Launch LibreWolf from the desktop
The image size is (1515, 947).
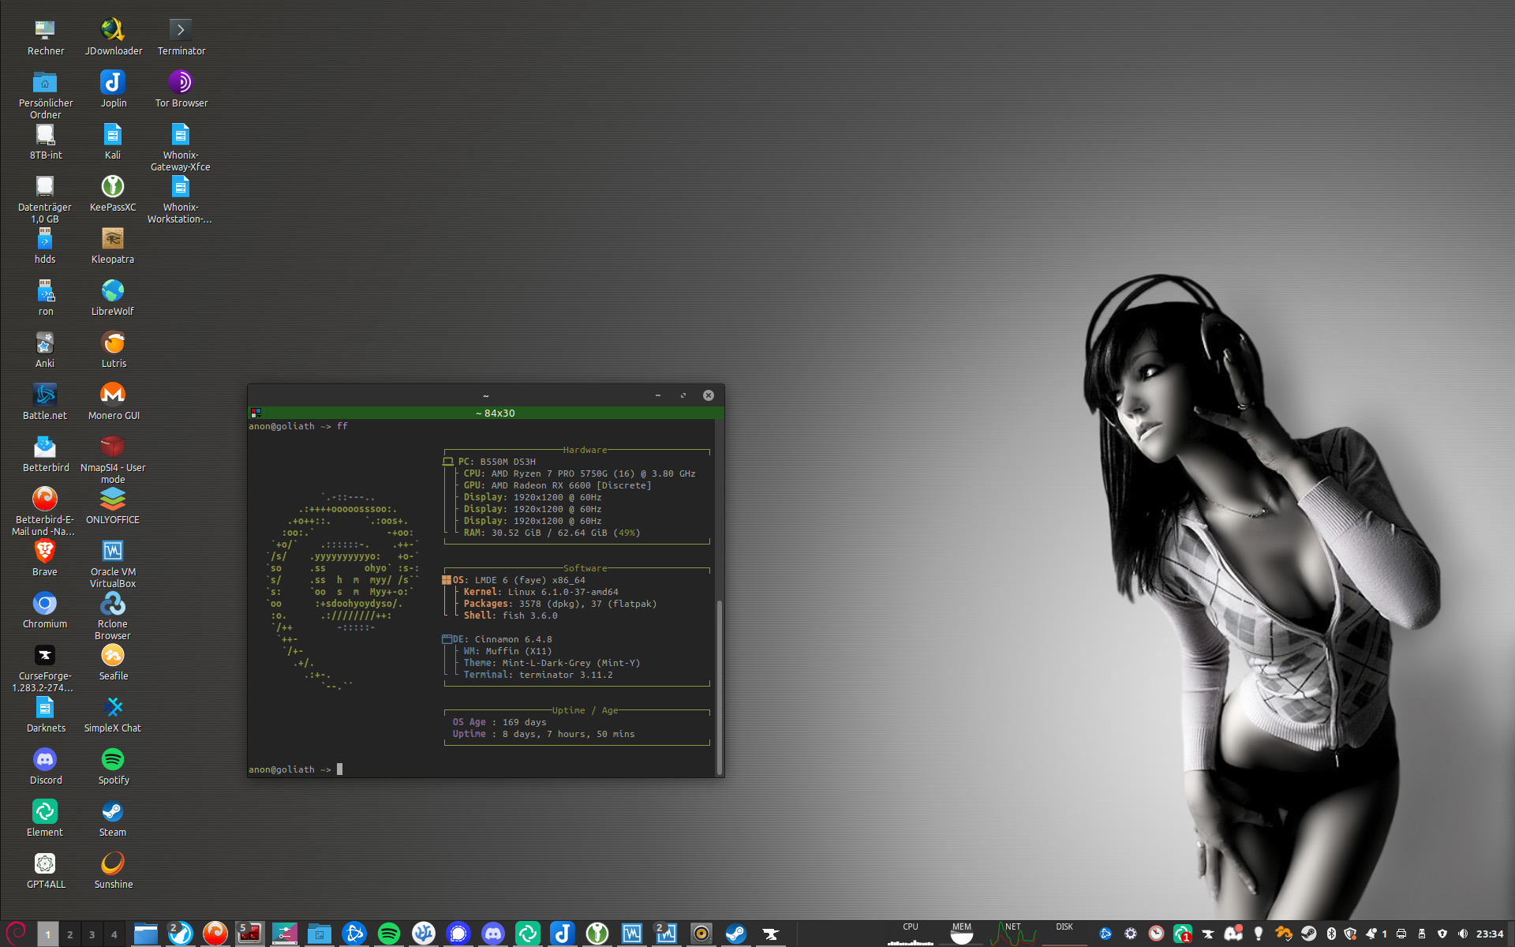pos(113,298)
